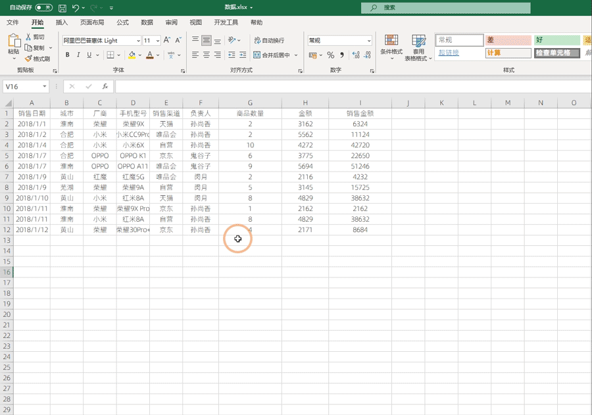Open the File (文件) tab

point(12,22)
